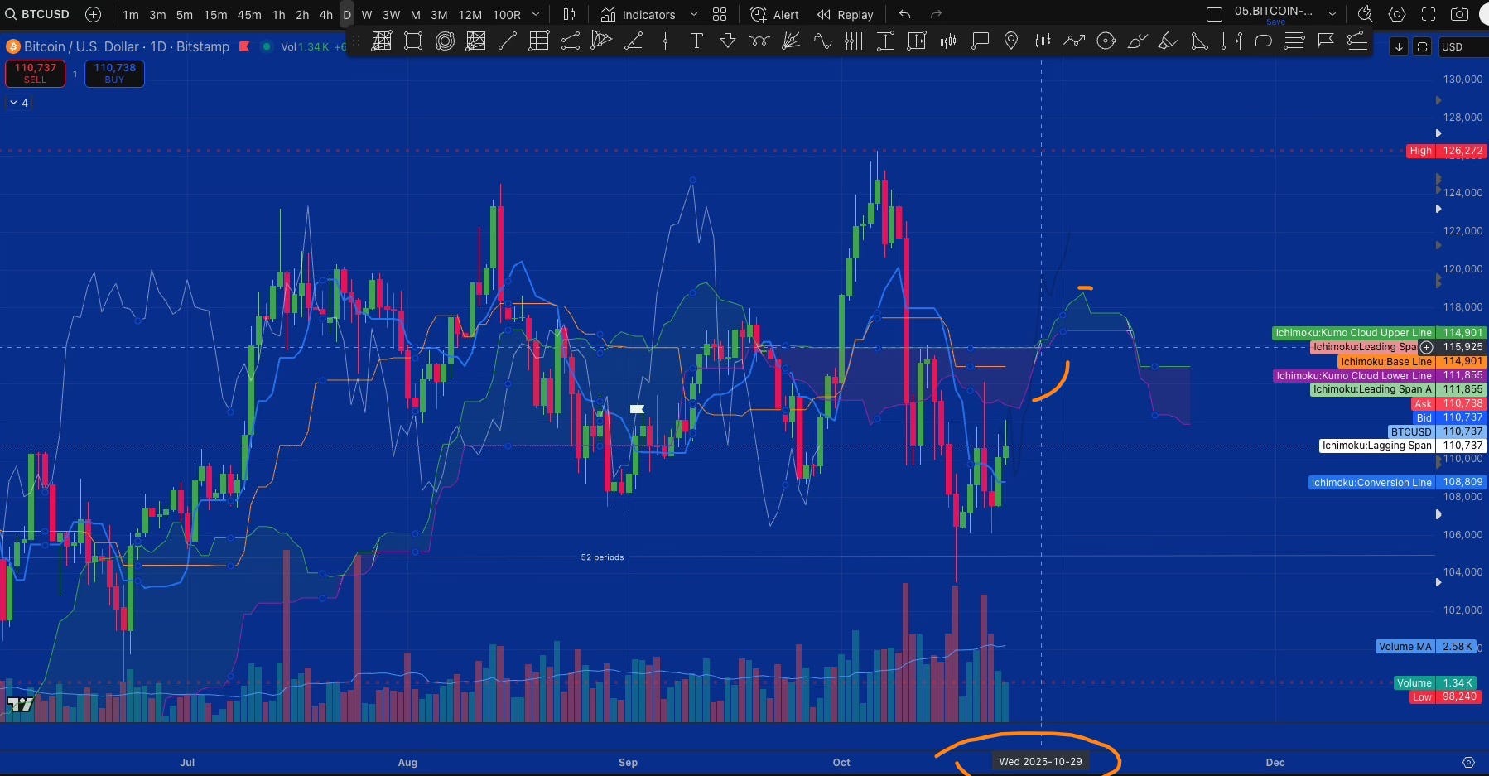Click the green market status dot
Image resolution: width=1489 pixels, height=776 pixels.
[x=266, y=46]
